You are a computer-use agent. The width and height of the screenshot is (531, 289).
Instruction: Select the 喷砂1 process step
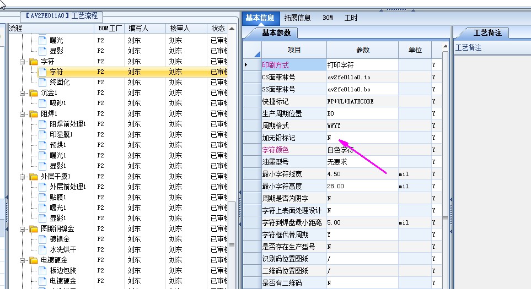(58, 103)
